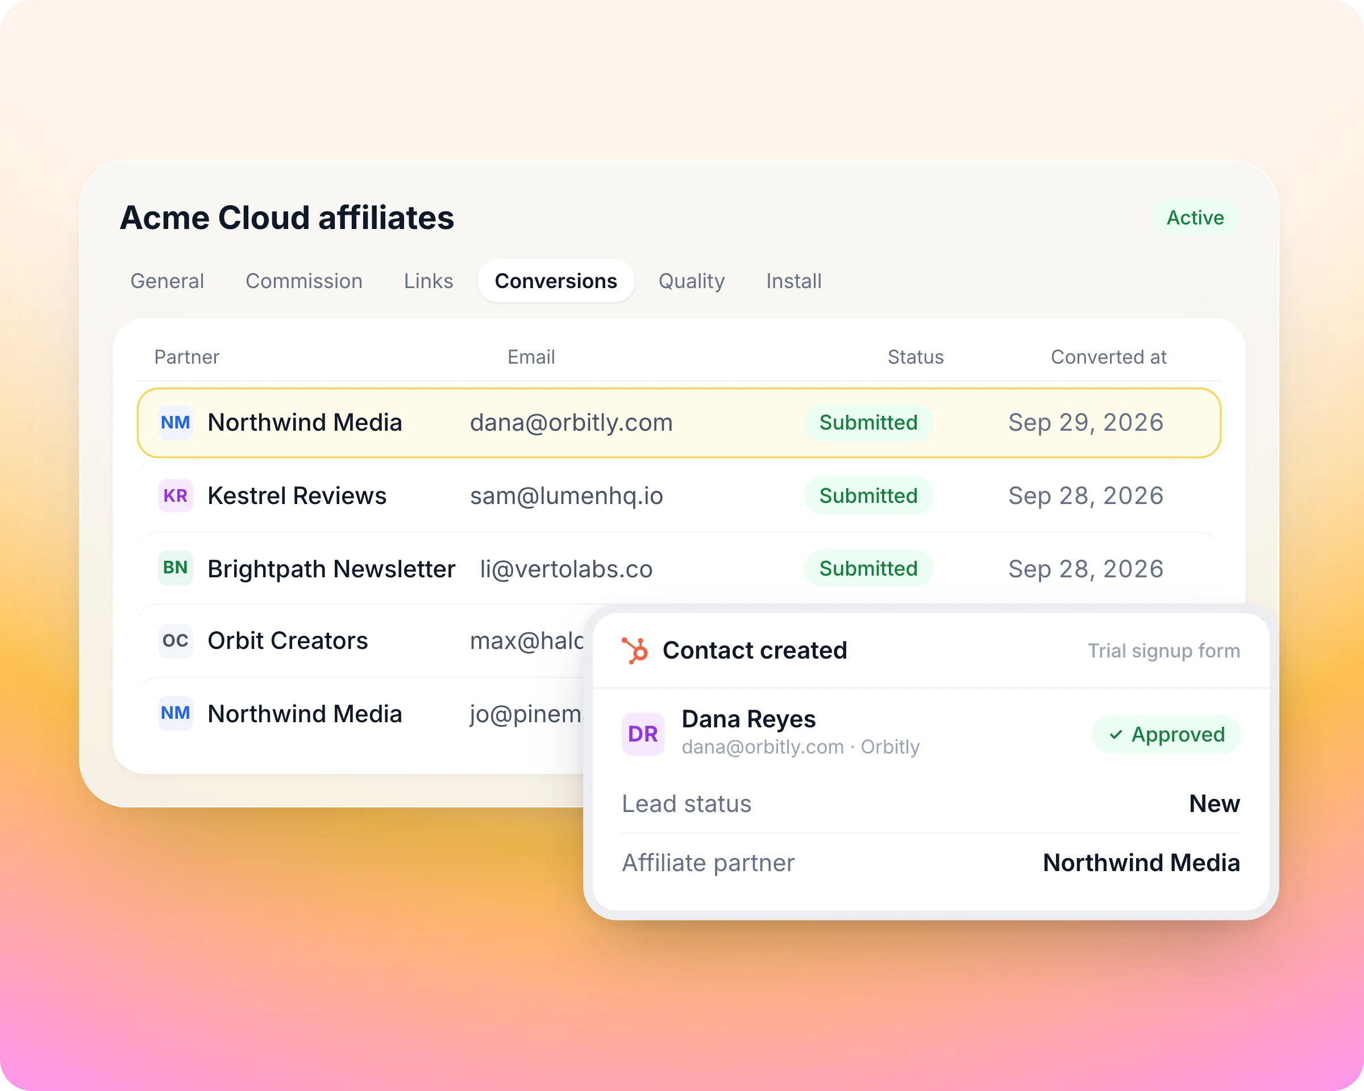Click the Orbit Creators partner name

[x=287, y=641]
